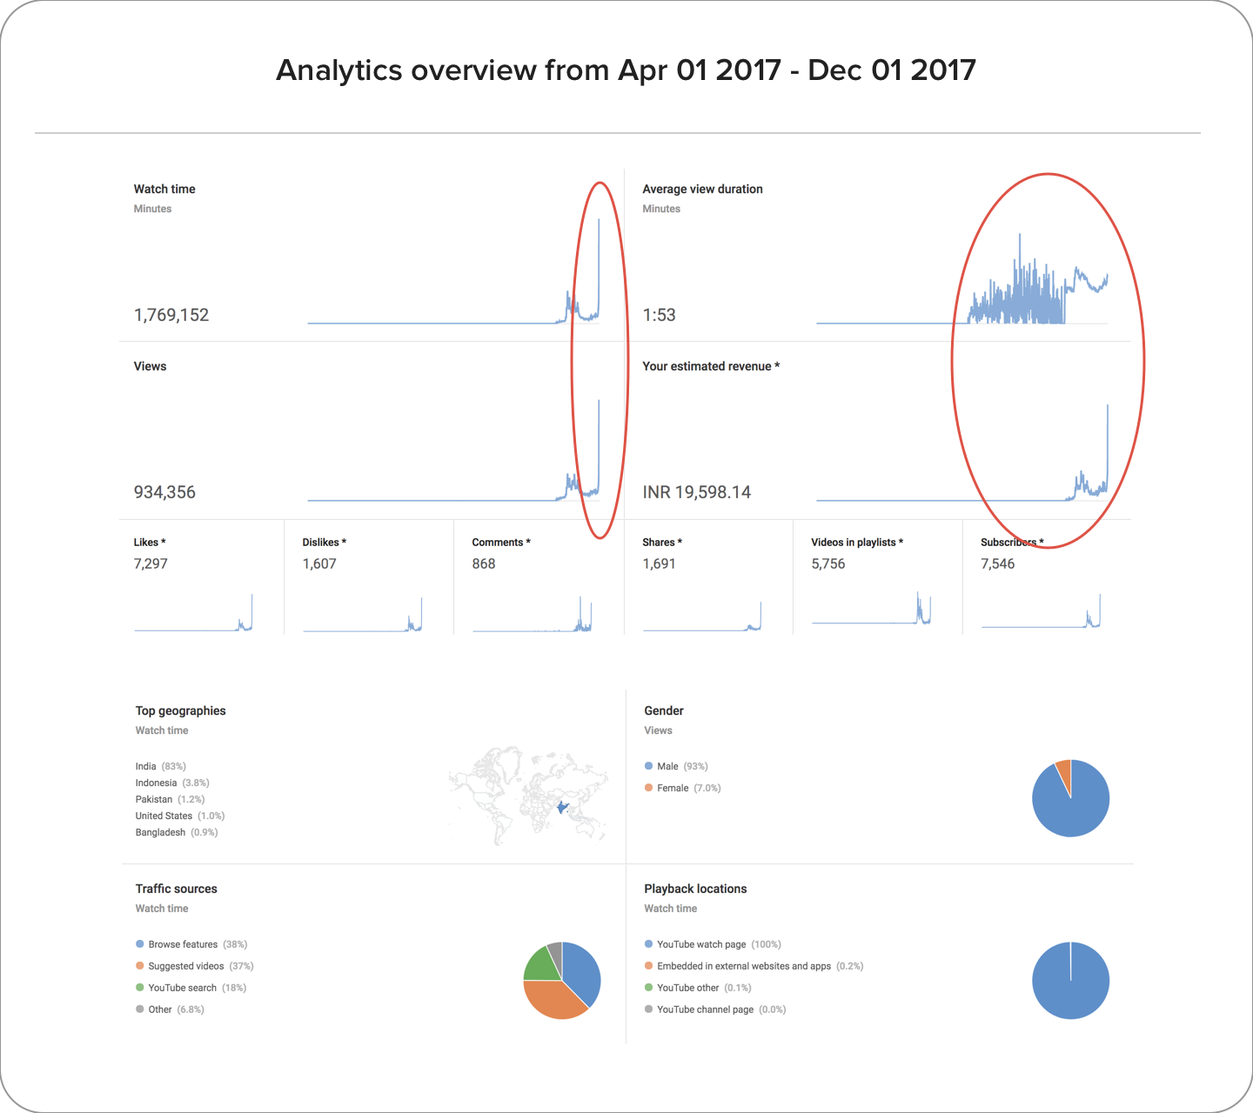Click the likes count 7,297
This screenshot has height=1113, width=1253.
151,563
